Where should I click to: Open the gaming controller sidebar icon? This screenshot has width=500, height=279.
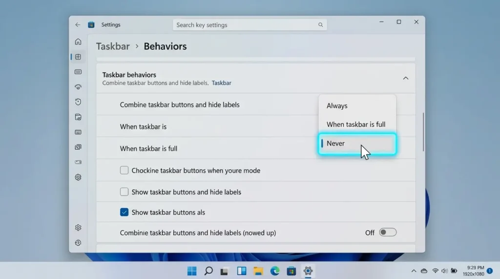tap(78, 162)
